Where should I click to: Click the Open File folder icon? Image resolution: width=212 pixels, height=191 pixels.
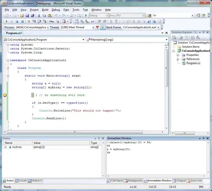pos(22,16)
